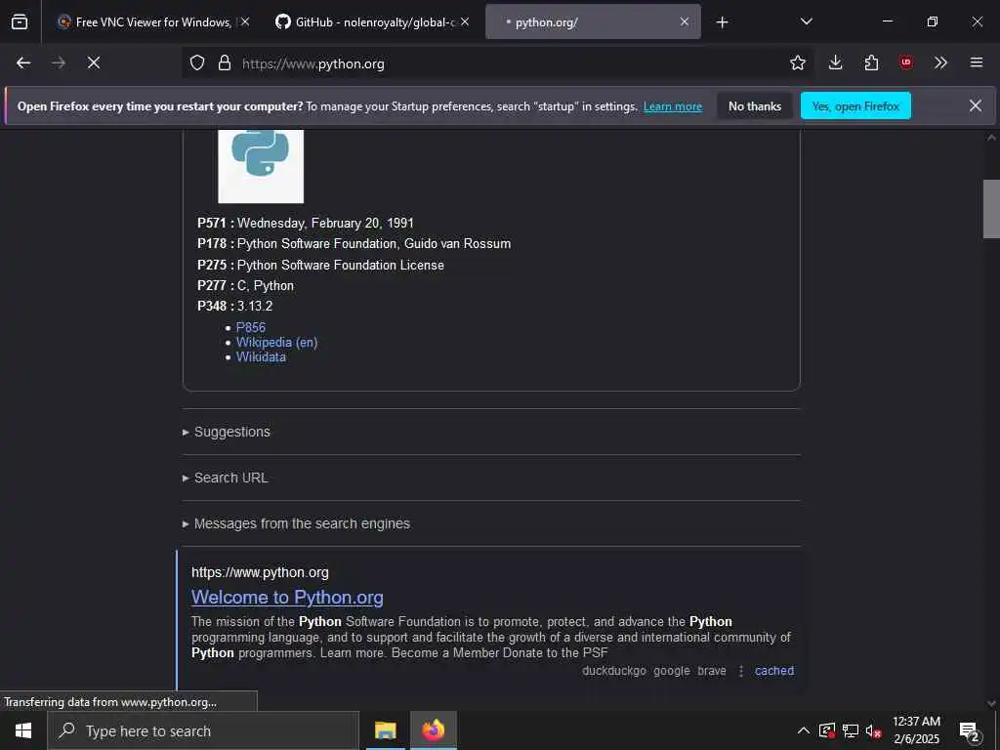List all tabs with the dropdown arrow
This screenshot has width=1000, height=750.
pos(806,21)
